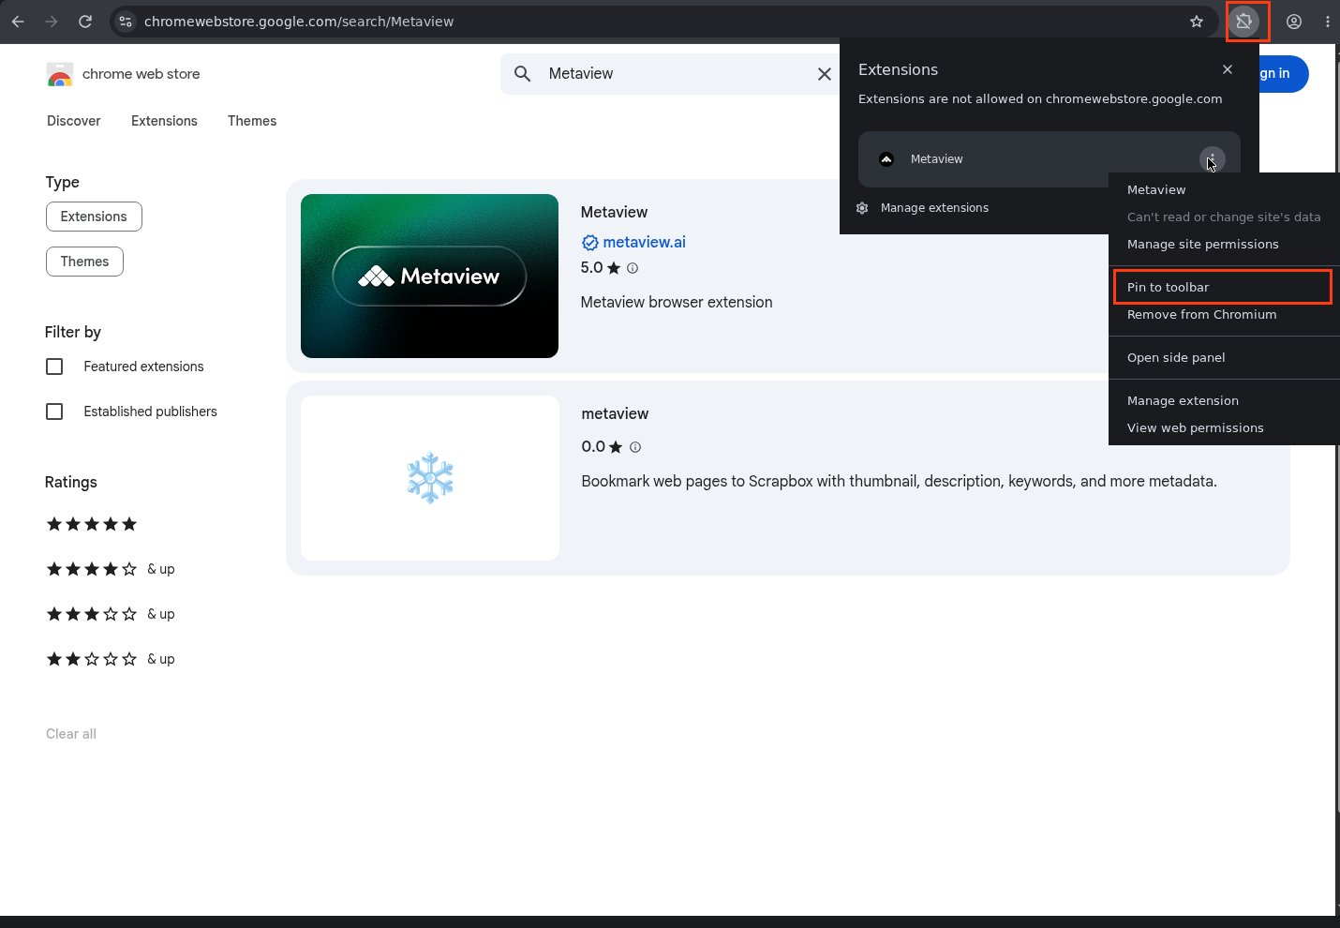Open the Themes navigation tab
Viewport: 1340px width, 928px height.
[x=252, y=121]
